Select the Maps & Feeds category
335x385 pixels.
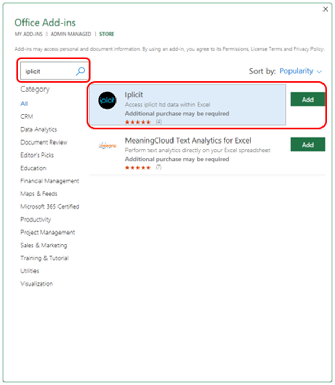[39, 194]
